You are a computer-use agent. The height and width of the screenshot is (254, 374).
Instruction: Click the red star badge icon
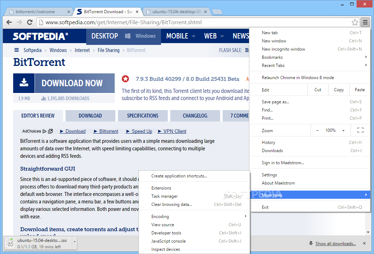click(x=125, y=79)
